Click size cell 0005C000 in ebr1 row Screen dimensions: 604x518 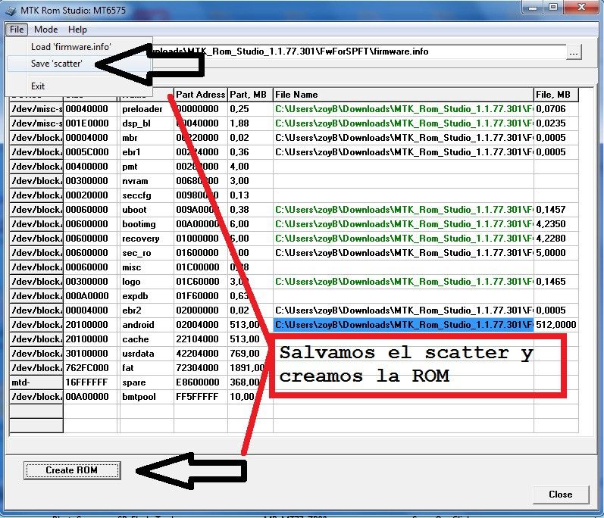90,152
